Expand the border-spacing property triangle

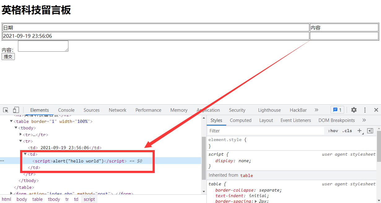tap(256, 201)
